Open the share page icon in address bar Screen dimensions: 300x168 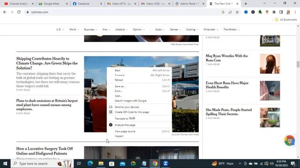pyautogui.click(x=230, y=12)
